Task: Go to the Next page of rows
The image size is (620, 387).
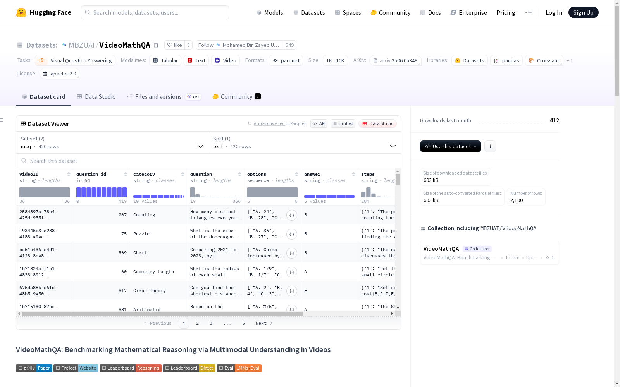Action: click(264, 323)
